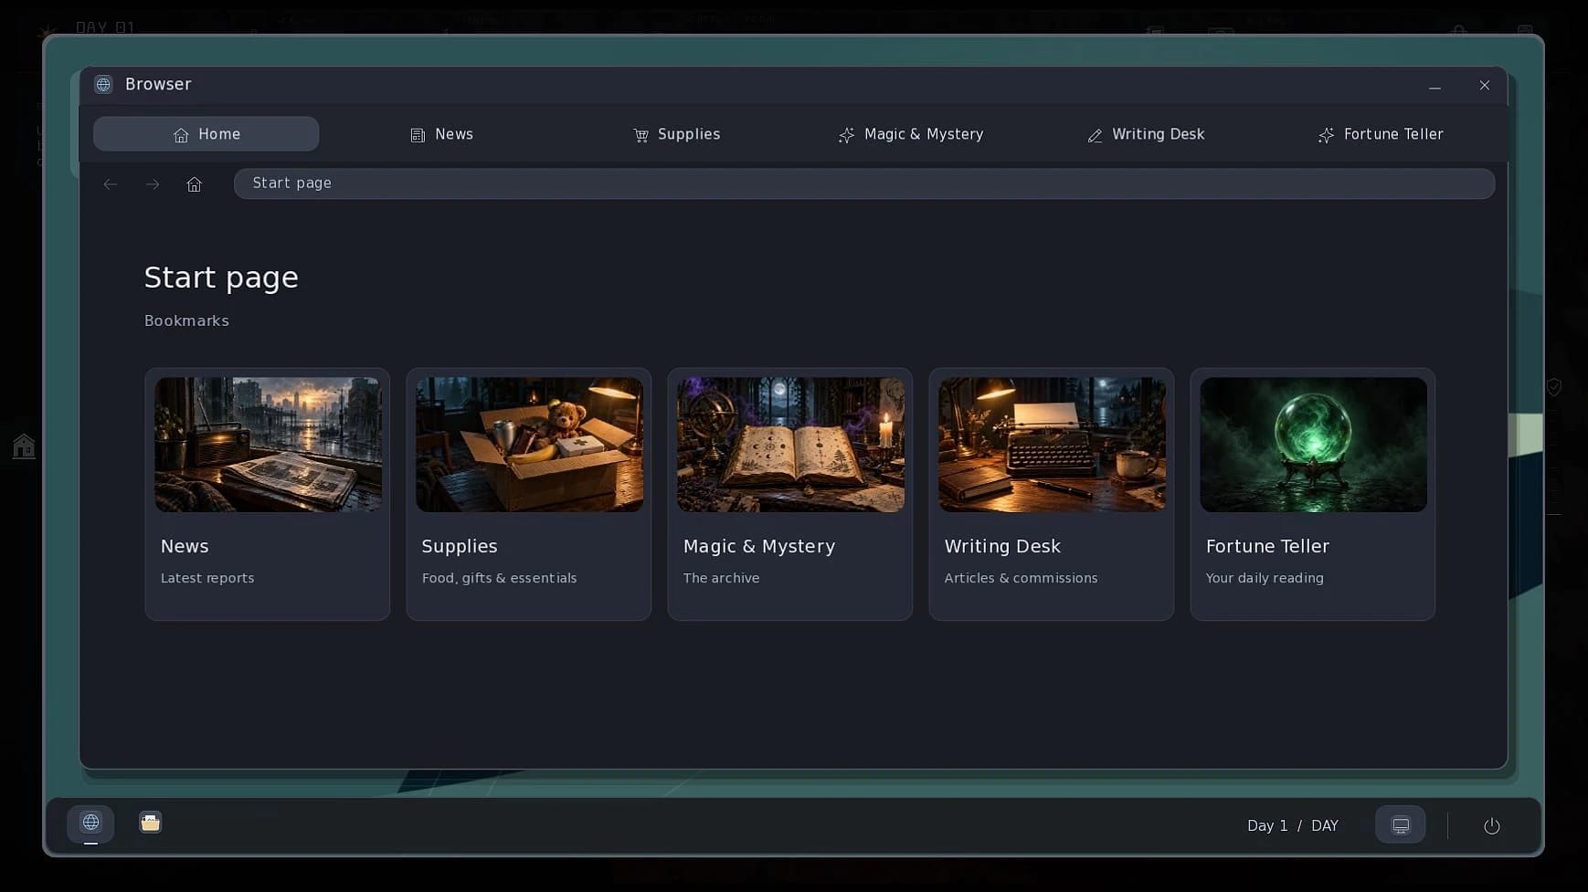
Task: Click the 'Bookmarks' heading text
Action: pos(186,320)
